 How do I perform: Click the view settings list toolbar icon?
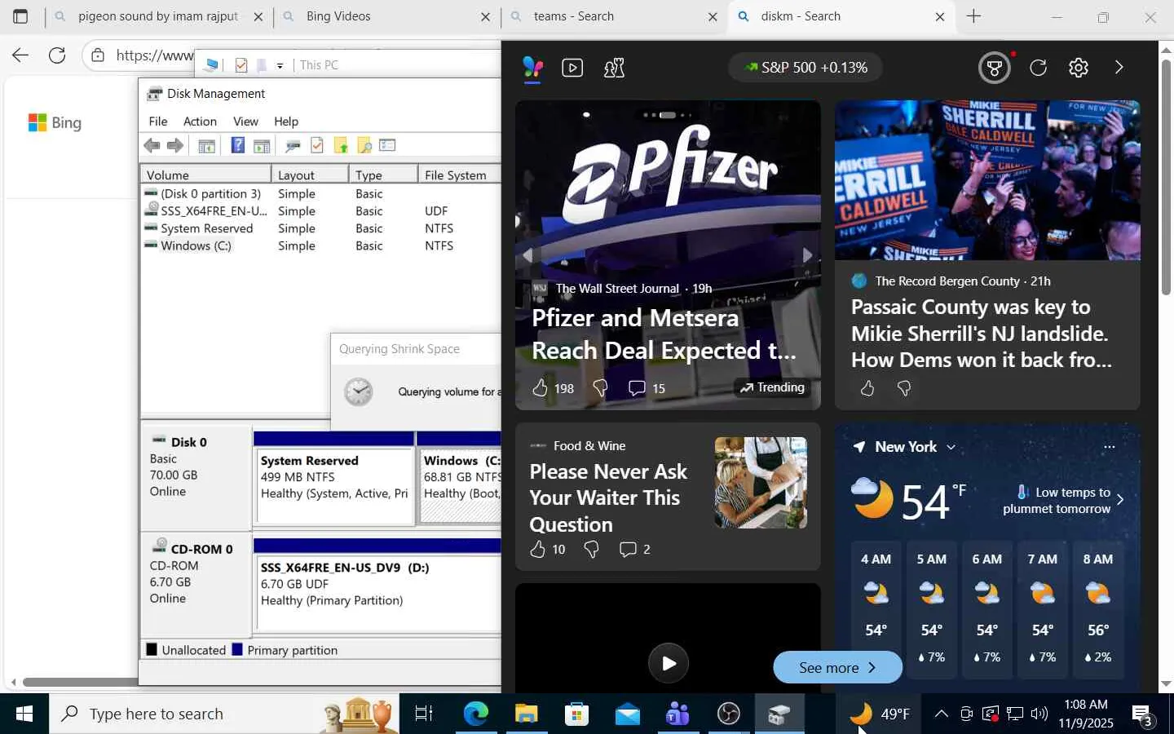tap(387, 145)
